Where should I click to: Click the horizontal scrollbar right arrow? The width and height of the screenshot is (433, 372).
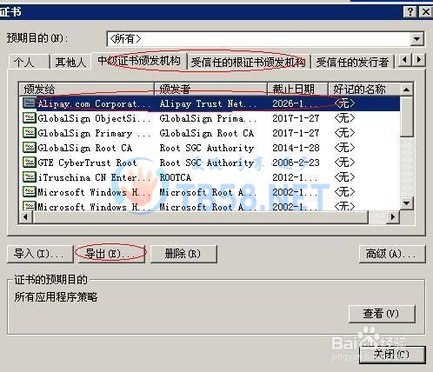coord(393,216)
